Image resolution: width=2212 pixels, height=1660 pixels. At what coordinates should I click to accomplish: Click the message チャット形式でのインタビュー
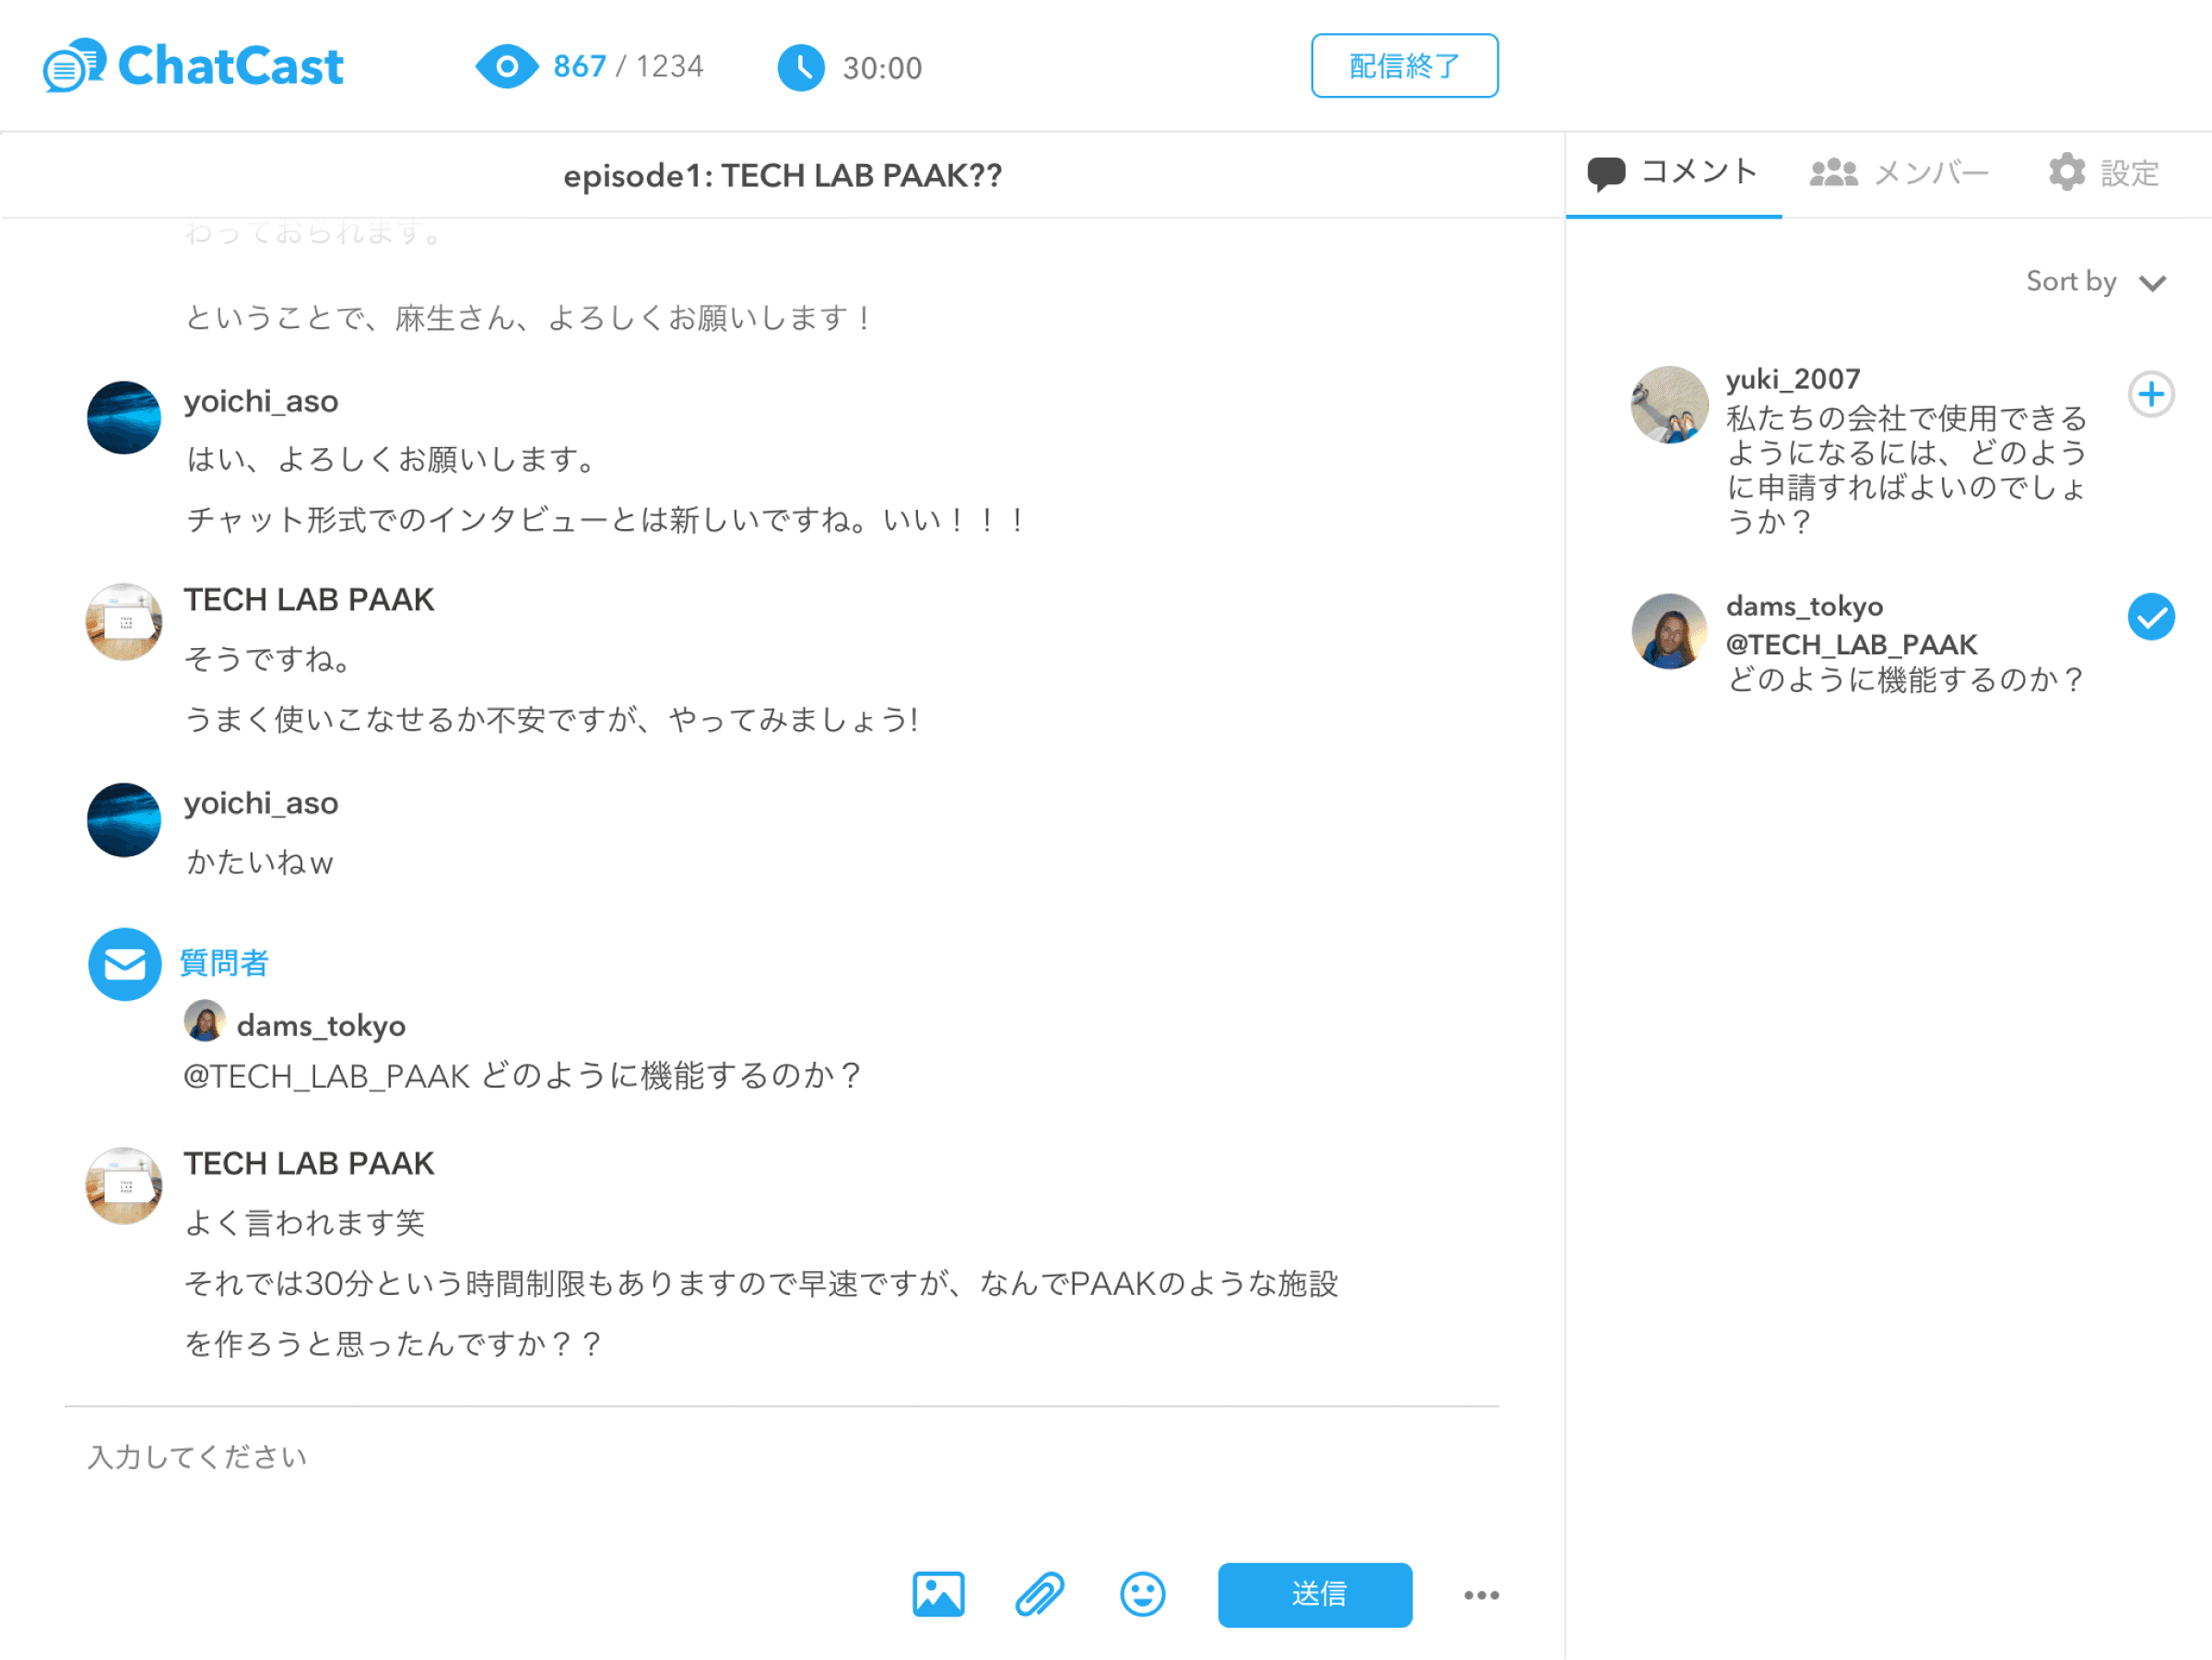tap(608, 520)
